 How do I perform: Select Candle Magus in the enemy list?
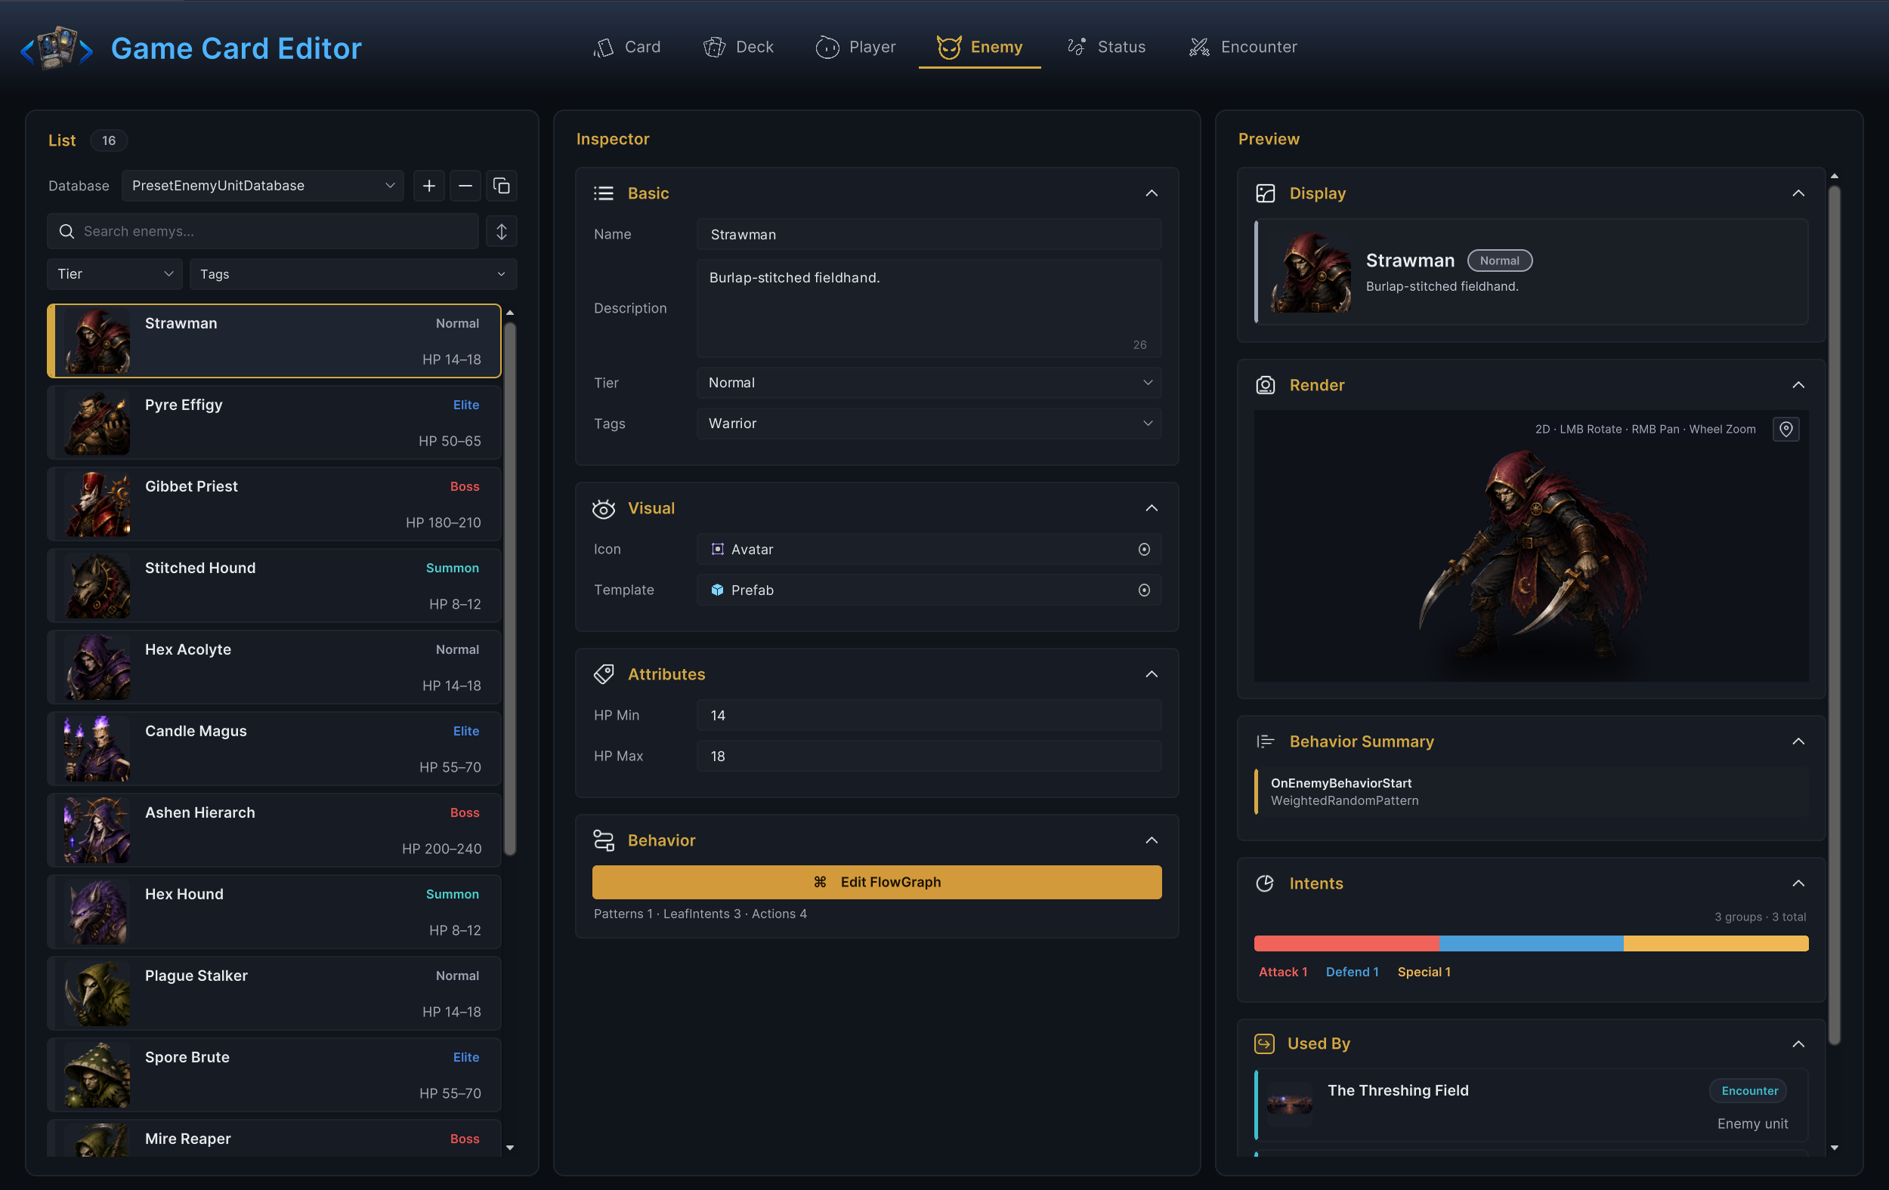[274, 748]
